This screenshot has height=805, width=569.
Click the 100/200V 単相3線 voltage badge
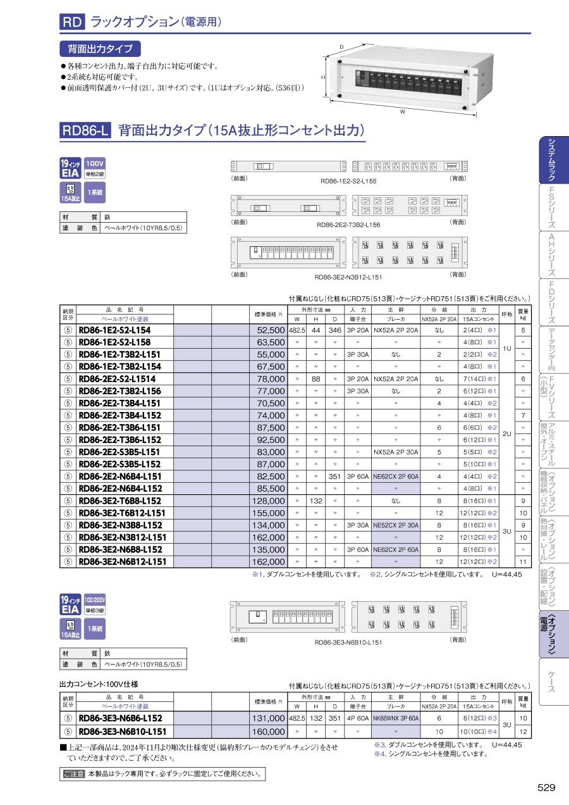(95, 604)
